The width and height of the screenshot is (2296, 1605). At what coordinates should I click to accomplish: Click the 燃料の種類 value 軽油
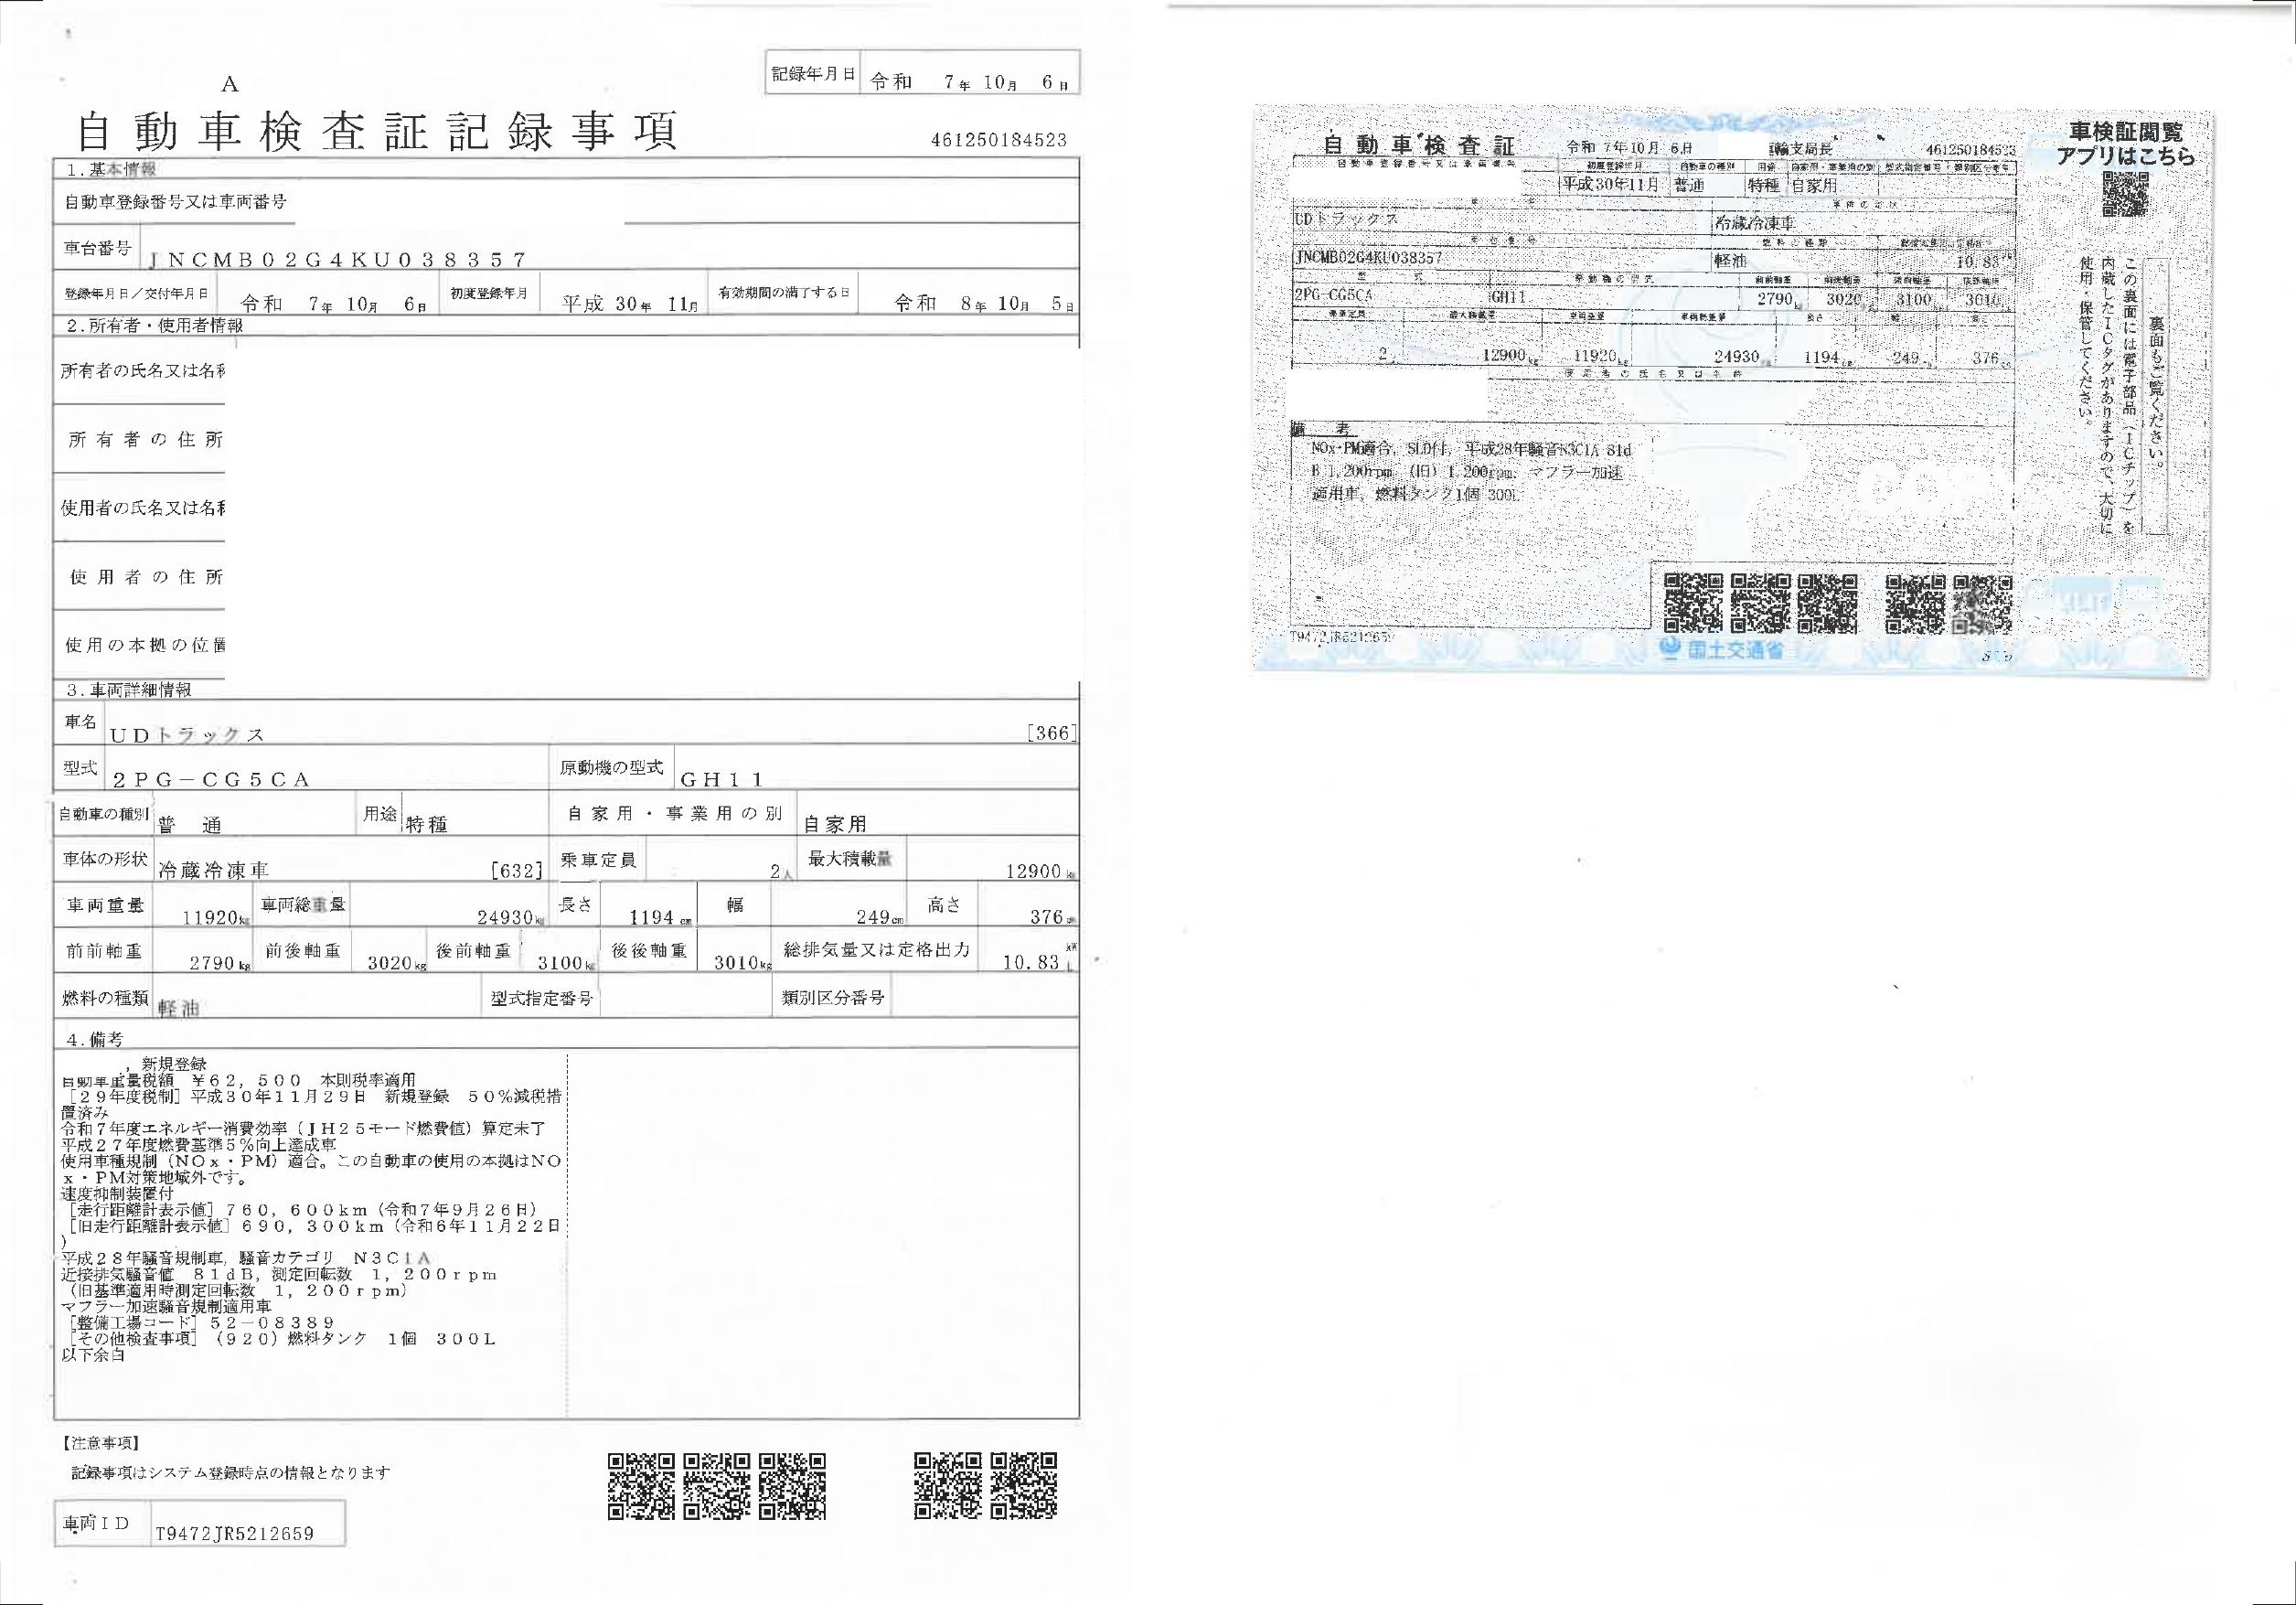(180, 1008)
